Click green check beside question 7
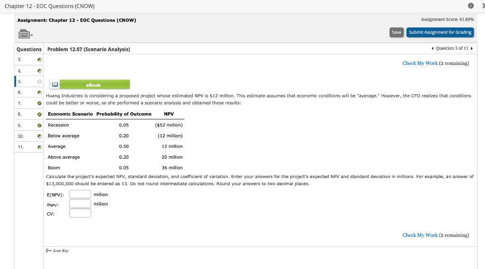The width and height of the screenshot is (485, 269). point(39,103)
